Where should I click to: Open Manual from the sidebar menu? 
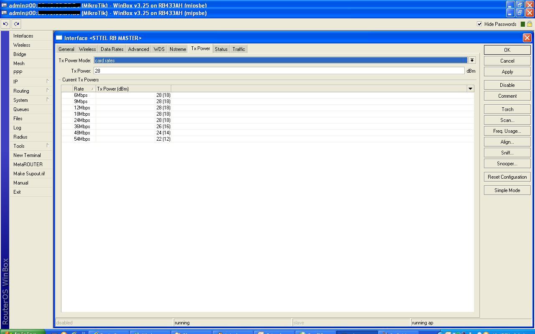pyautogui.click(x=31, y=182)
